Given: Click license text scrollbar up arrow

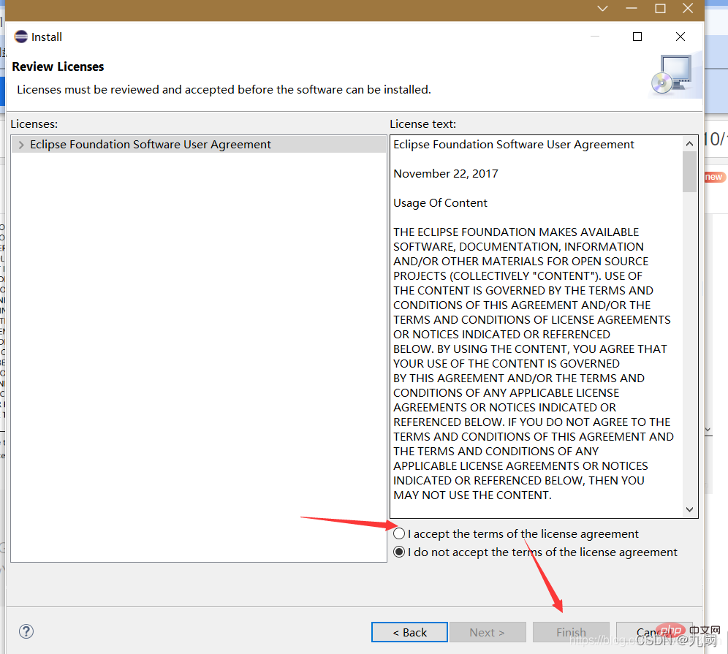Looking at the screenshot, I should [x=689, y=144].
